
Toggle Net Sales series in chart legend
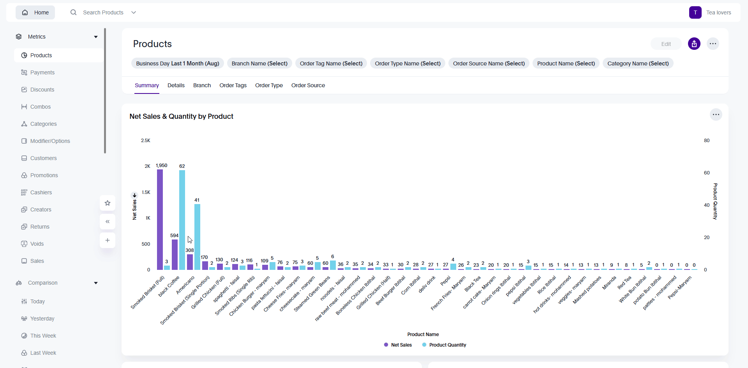pyautogui.click(x=397, y=345)
